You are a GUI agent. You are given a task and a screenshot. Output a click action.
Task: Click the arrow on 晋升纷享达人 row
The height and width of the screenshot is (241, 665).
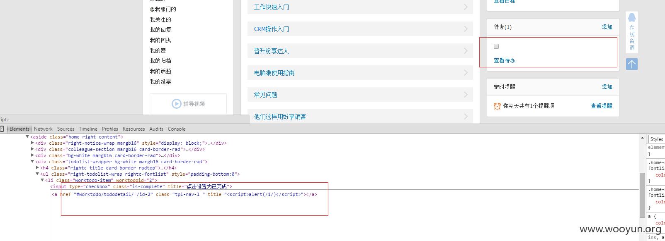pos(466,51)
